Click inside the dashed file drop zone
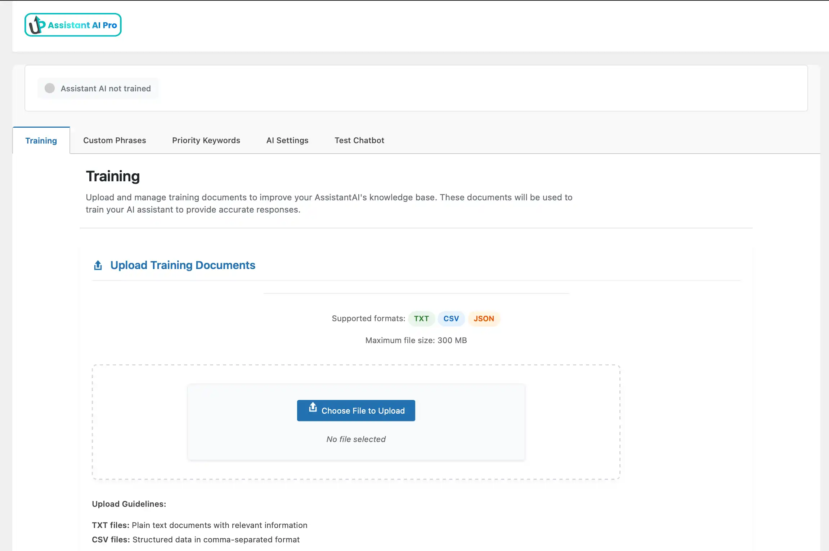This screenshot has height=551, width=829. (x=140, y=421)
